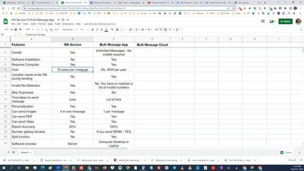Open the Help menu

coord(78,24)
